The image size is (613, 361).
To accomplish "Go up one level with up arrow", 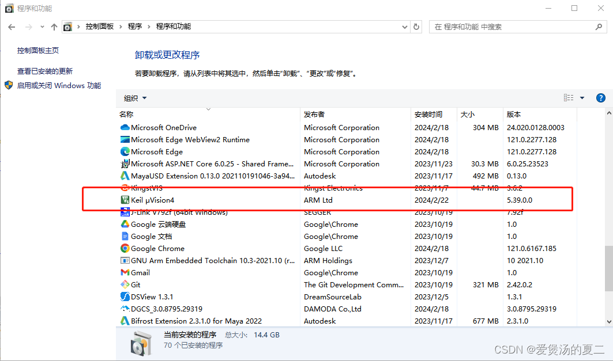I will tap(54, 27).
